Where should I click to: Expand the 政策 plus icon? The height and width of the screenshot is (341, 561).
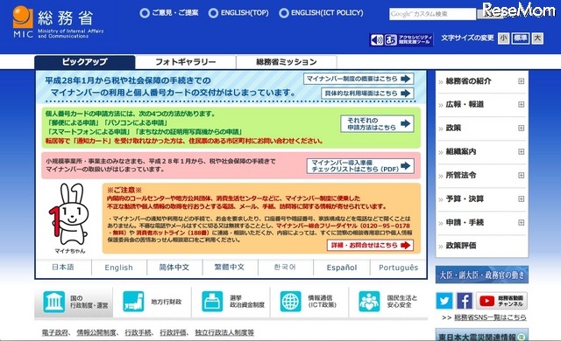[522, 128]
